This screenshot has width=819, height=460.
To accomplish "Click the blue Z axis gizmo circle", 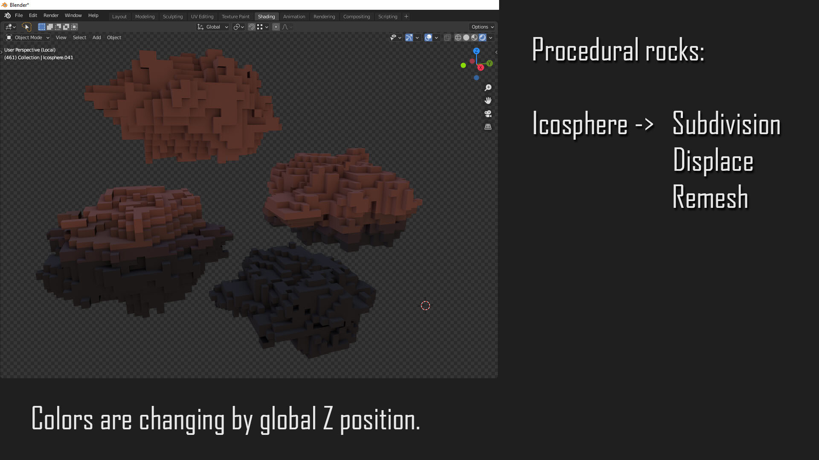I will [x=476, y=51].
